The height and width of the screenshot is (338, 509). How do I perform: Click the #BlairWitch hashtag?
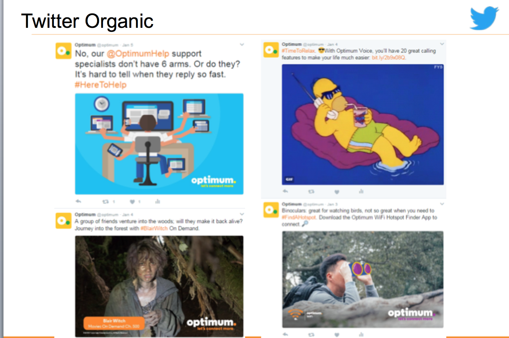point(154,228)
